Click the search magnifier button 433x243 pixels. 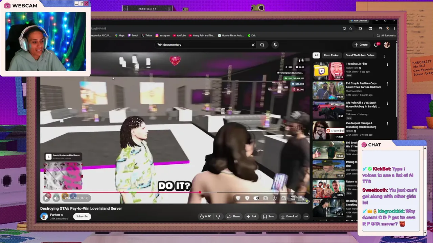tap(262, 45)
